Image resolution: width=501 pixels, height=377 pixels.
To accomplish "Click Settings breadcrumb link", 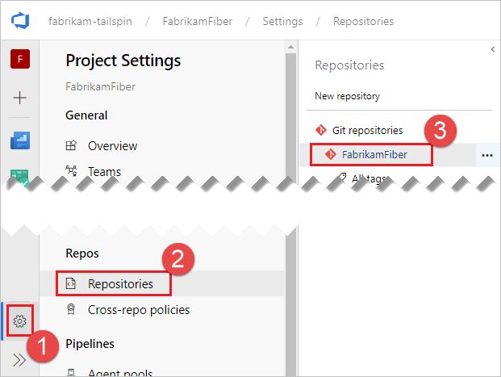I will tap(282, 21).
